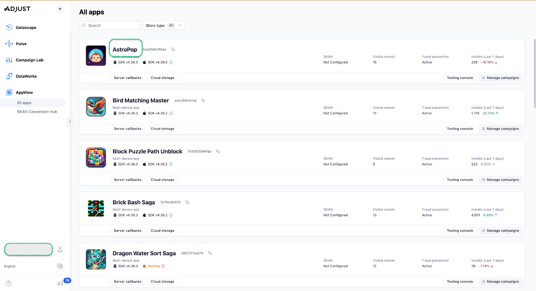536x291 pixels.
Task: Open AstroPop Cloud storage
Action: click(x=162, y=78)
